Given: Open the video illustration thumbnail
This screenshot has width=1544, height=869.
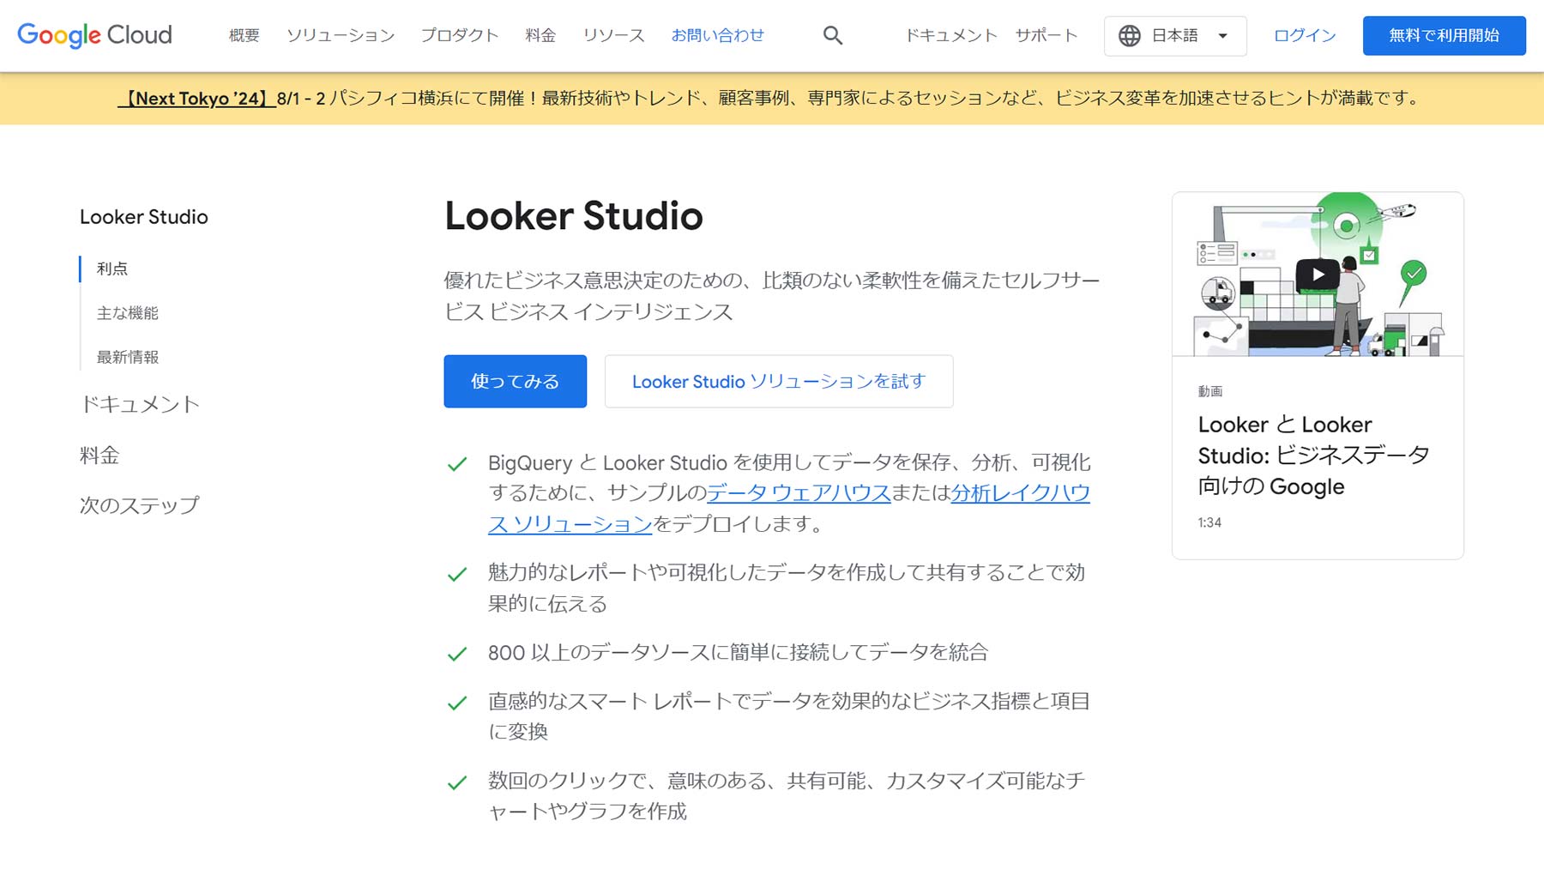Looking at the screenshot, I should click(x=1318, y=274).
